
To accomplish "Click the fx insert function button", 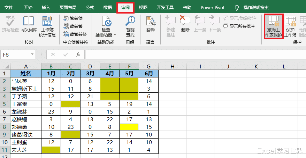I will pyautogui.click(x=78, y=55).
